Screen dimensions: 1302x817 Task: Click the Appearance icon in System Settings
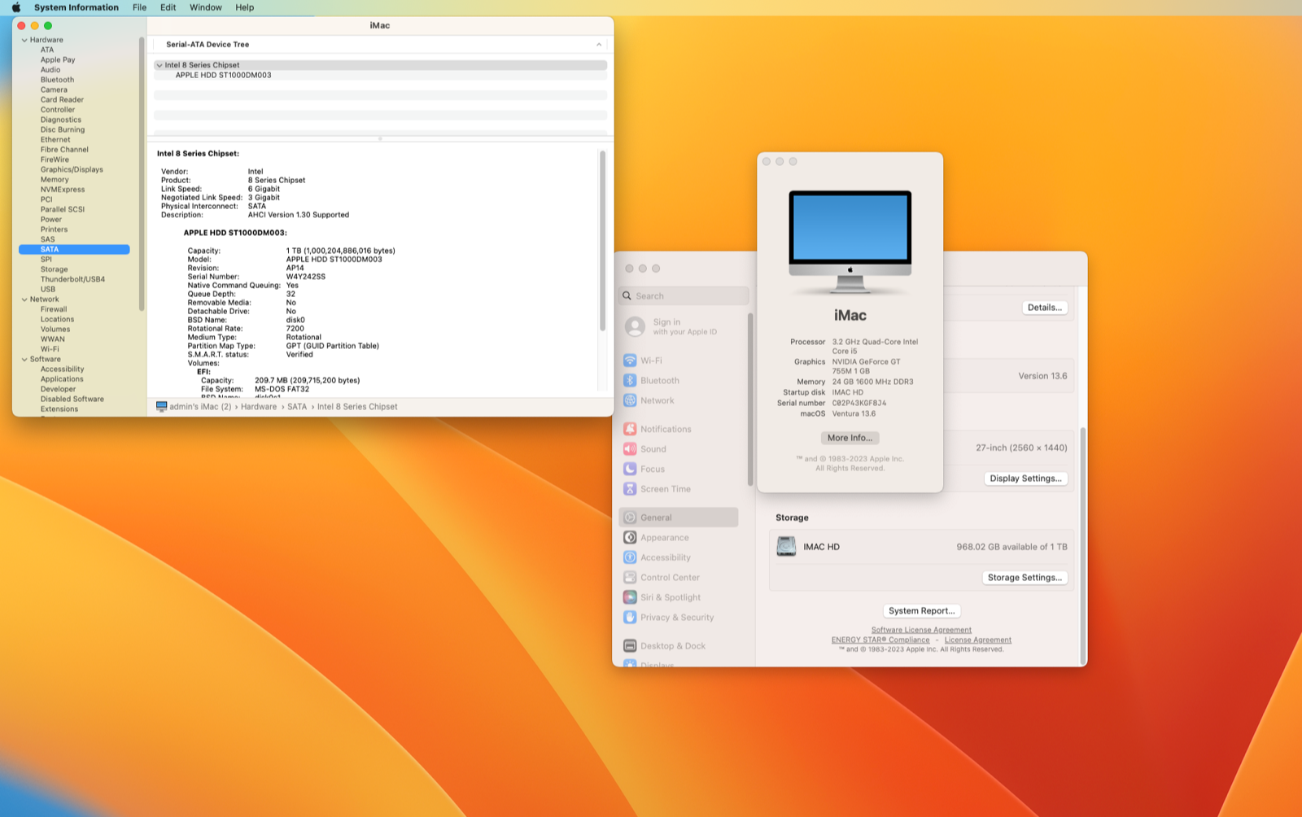(630, 537)
